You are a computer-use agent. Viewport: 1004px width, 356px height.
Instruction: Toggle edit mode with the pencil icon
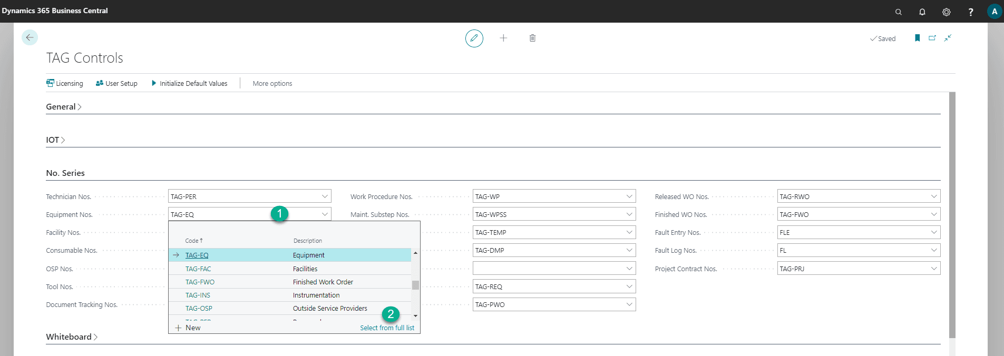pos(474,38)
